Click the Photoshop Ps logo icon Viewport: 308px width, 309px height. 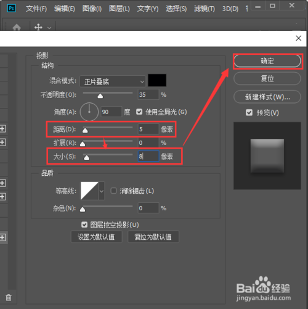(x=12, y=9)
